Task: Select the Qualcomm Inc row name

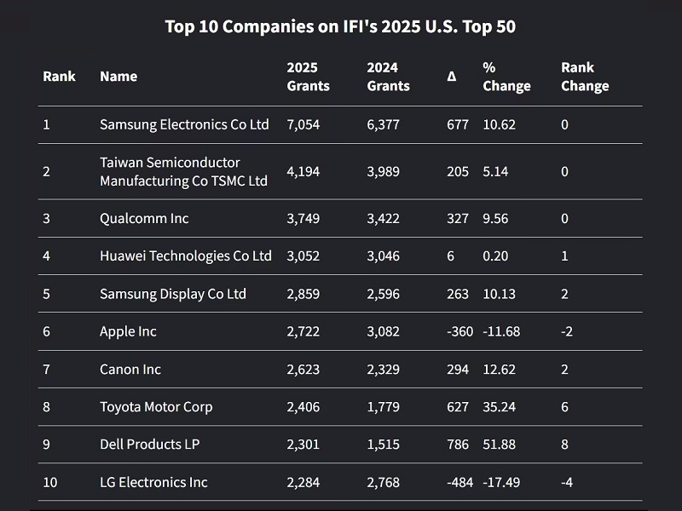Action: point(144,218)
